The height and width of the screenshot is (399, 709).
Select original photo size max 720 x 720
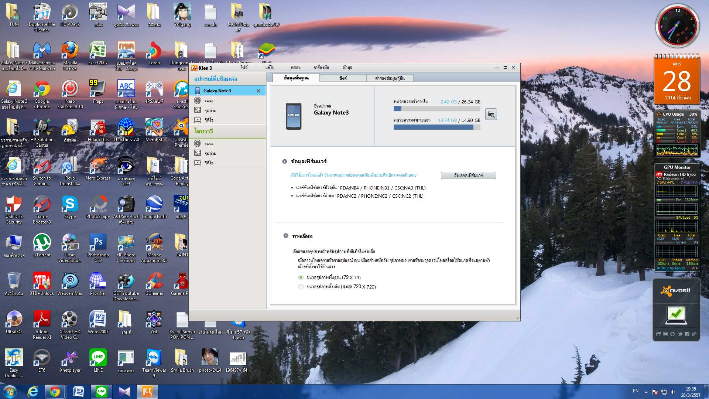(x=301, y=287)
